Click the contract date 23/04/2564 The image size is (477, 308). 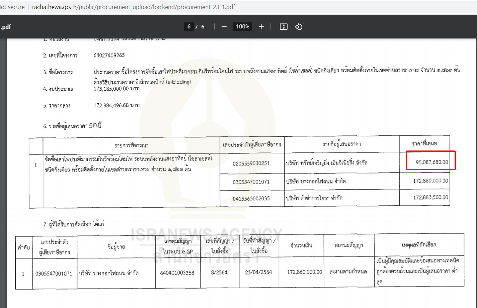point(258,273)
